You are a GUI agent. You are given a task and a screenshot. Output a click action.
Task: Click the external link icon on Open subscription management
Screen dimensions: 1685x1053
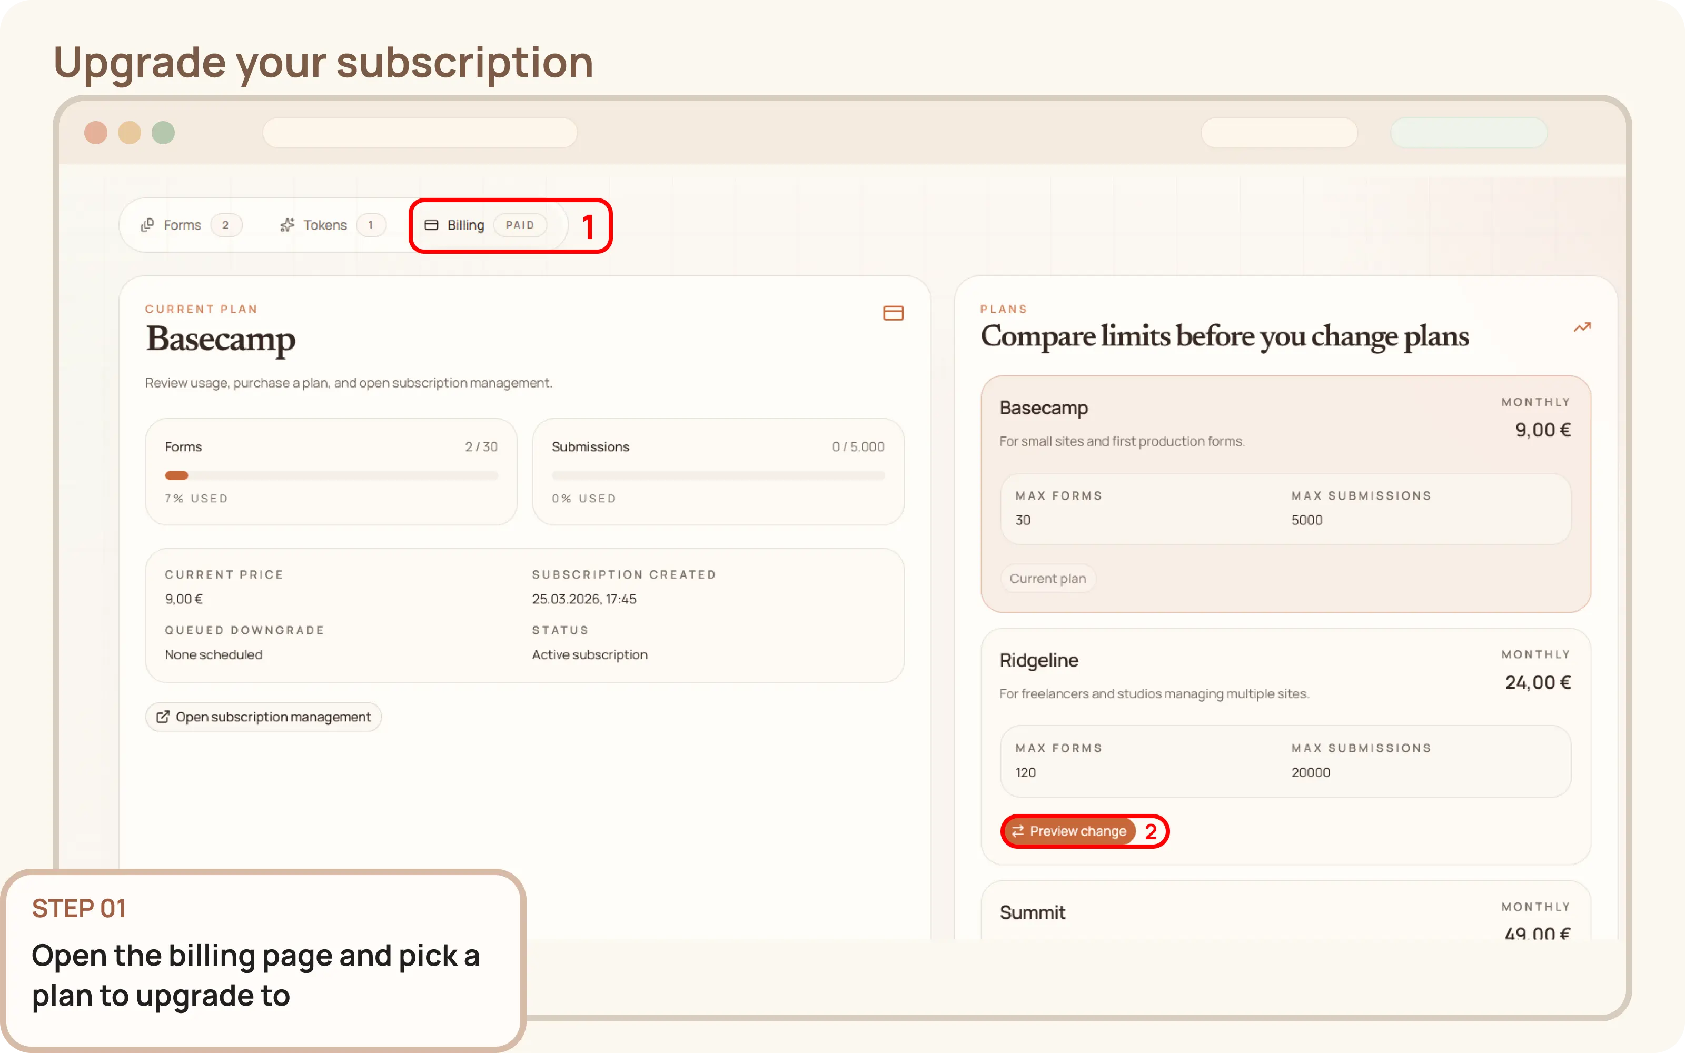[163, 717]
